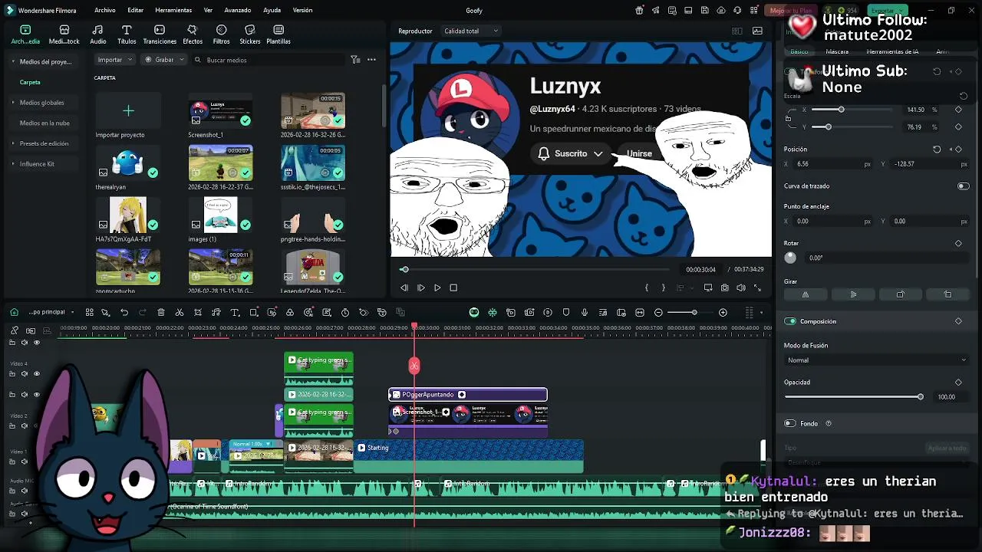Select the text tool in timeline toolbar
Image resolution: width=982 pixels, height=552 pixels.
[x=235, y=312]
